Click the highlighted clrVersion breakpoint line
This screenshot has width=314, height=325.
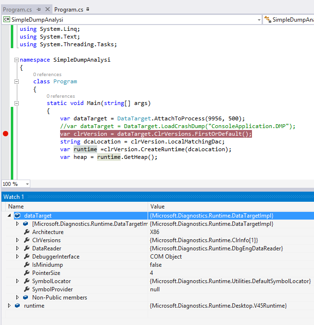click(x=156, y=134)
